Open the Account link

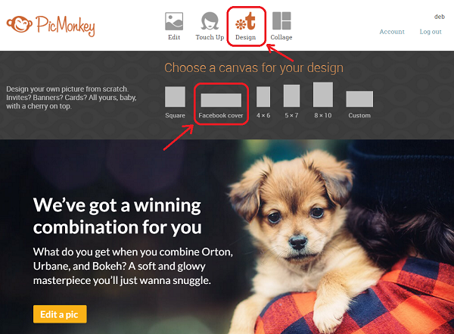pos(392,32)
